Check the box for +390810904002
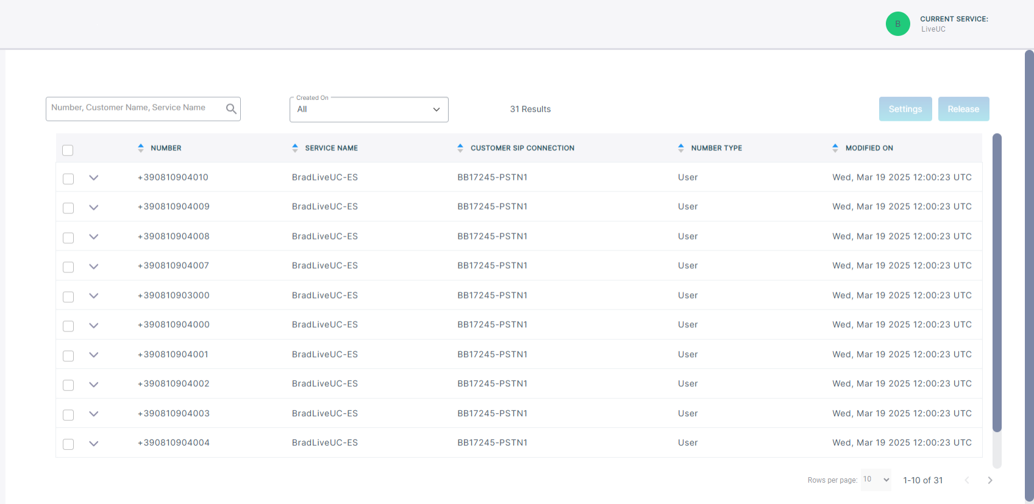This screenshot has width=1034, height=504. coord(68,385)
